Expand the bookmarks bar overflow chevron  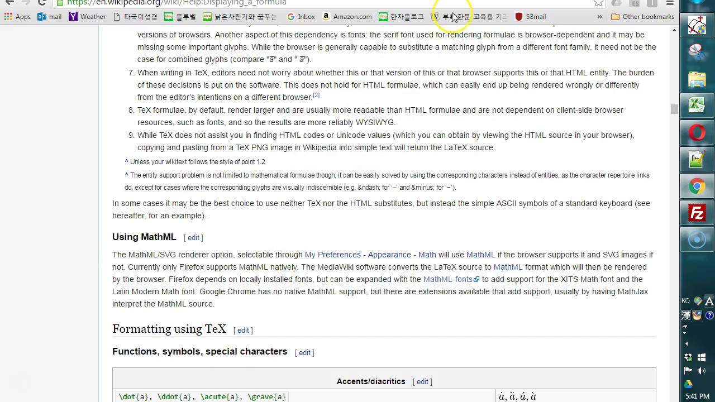point(599,17)
